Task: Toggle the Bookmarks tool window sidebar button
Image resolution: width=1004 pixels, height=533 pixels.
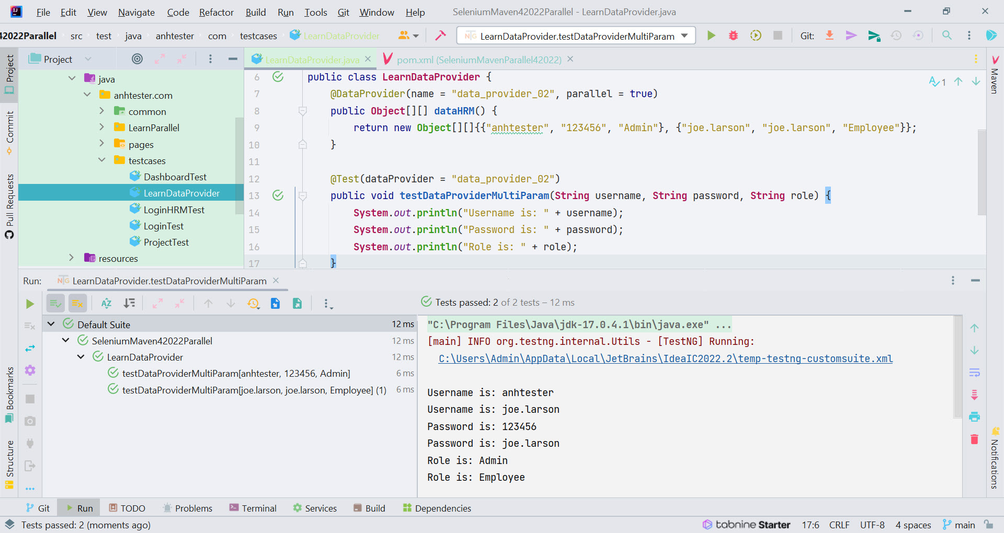Action: [9, 395]
